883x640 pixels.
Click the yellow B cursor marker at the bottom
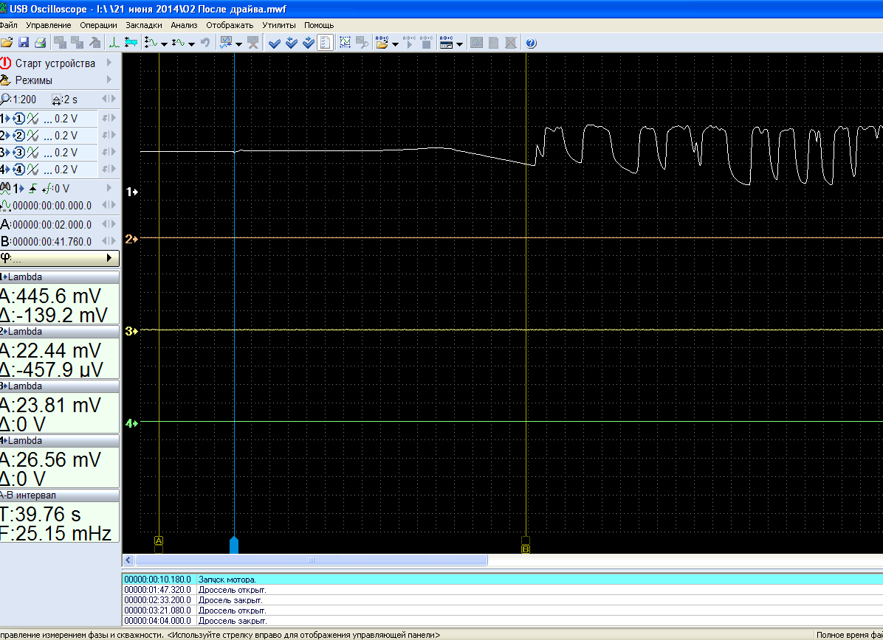point(526,549)
